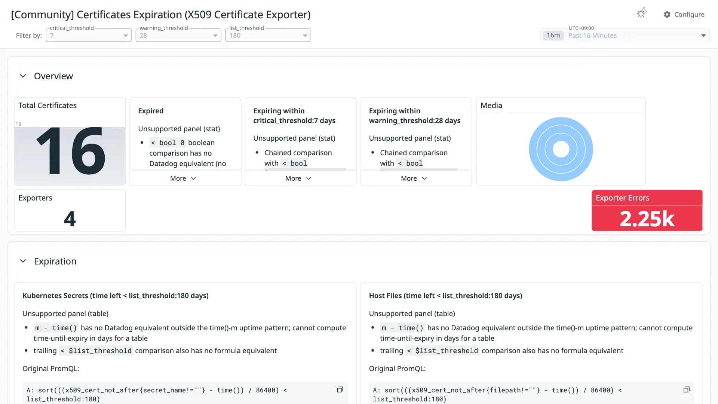This screenshot has width=718, height=404.
Task: Click the 'Filter by:' label
Action: [29, 36]
